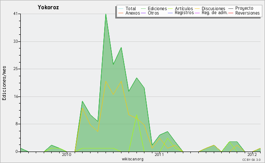Select the Registros legend entry
Screen dimensions: 265x163
point(184,13)
